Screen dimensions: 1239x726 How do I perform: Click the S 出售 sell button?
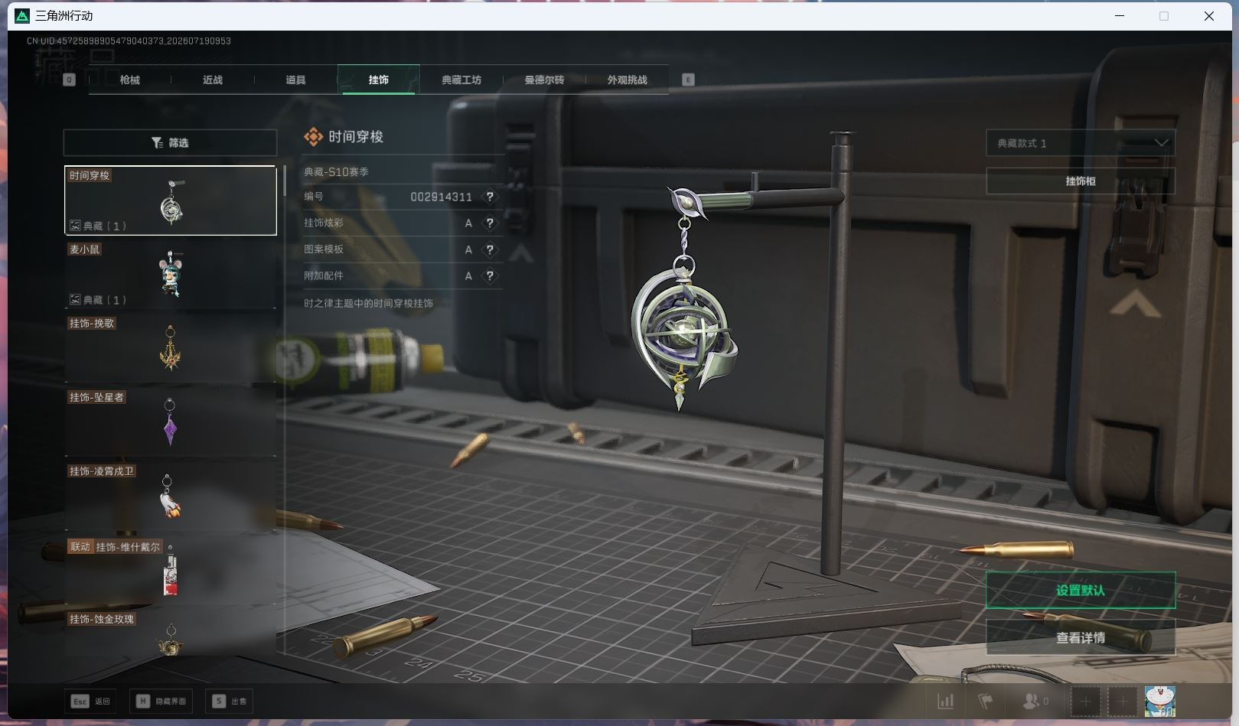click(230, 701)
